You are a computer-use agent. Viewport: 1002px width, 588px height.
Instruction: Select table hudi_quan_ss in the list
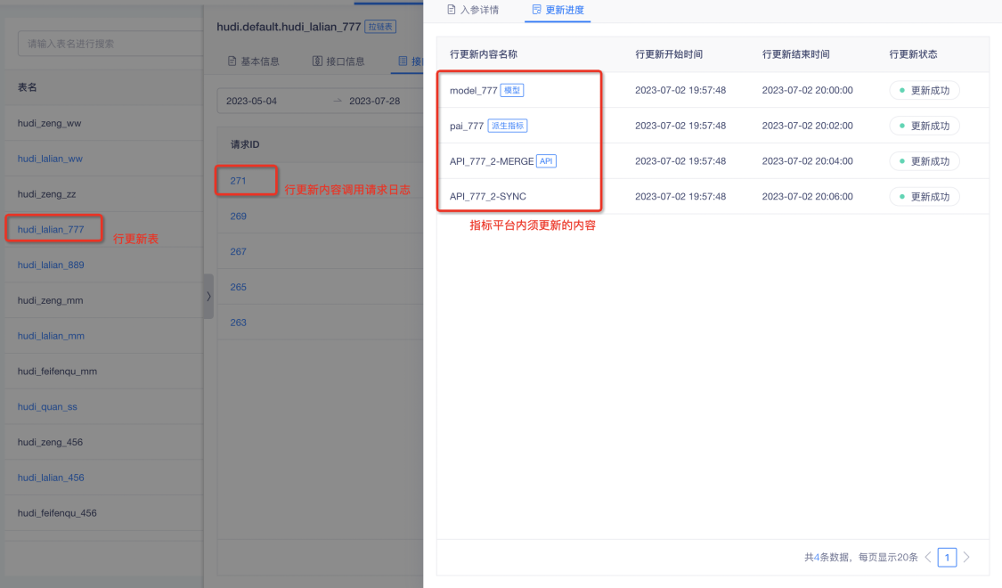(47, 407)
